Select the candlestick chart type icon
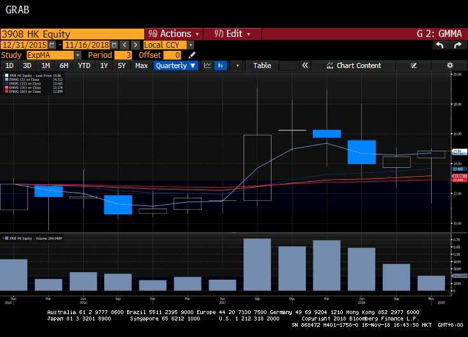Viewport: 468px width, 337px height. 221,65
